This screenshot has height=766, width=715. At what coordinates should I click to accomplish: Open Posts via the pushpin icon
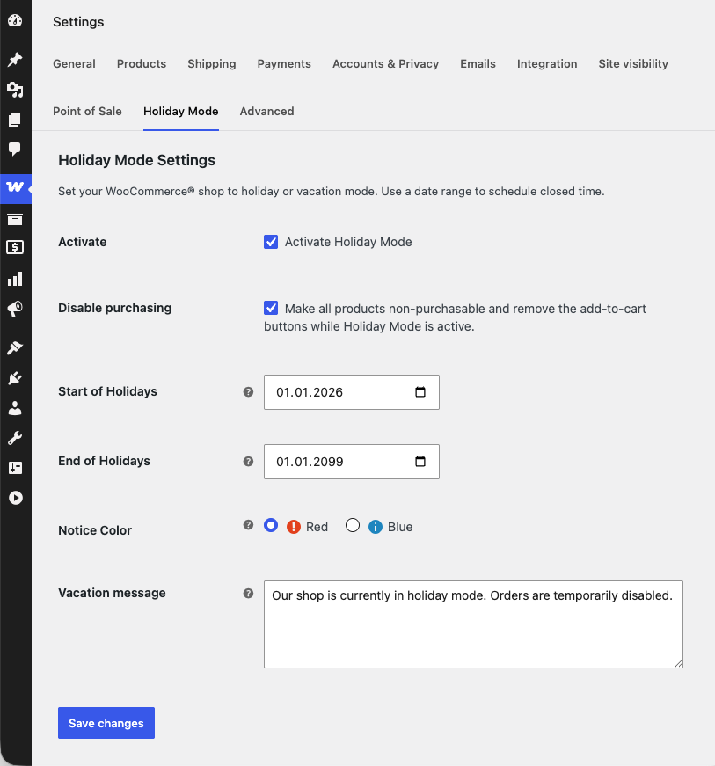click(x=15, y=60)
